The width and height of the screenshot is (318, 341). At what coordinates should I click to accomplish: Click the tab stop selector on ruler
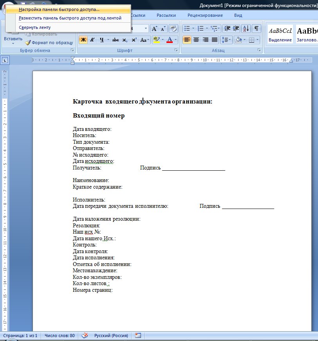click(5, 60)
